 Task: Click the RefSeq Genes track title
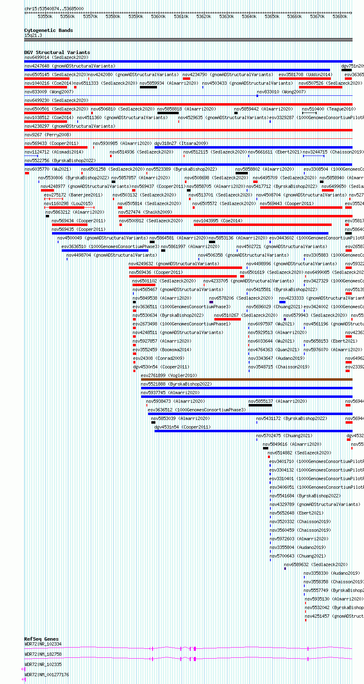(41, 639)
